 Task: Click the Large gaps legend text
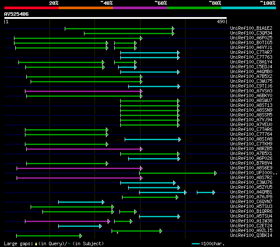coord(54,243)
